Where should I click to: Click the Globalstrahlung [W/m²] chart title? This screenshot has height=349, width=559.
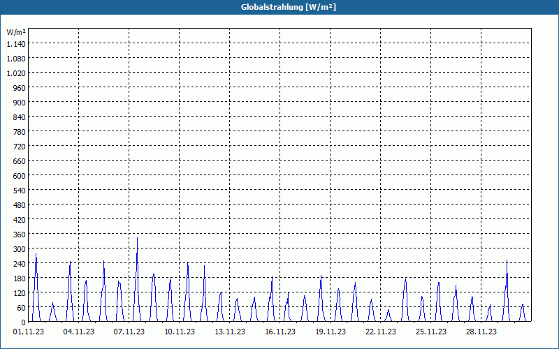pyautogui.click(x=288, y=7)
